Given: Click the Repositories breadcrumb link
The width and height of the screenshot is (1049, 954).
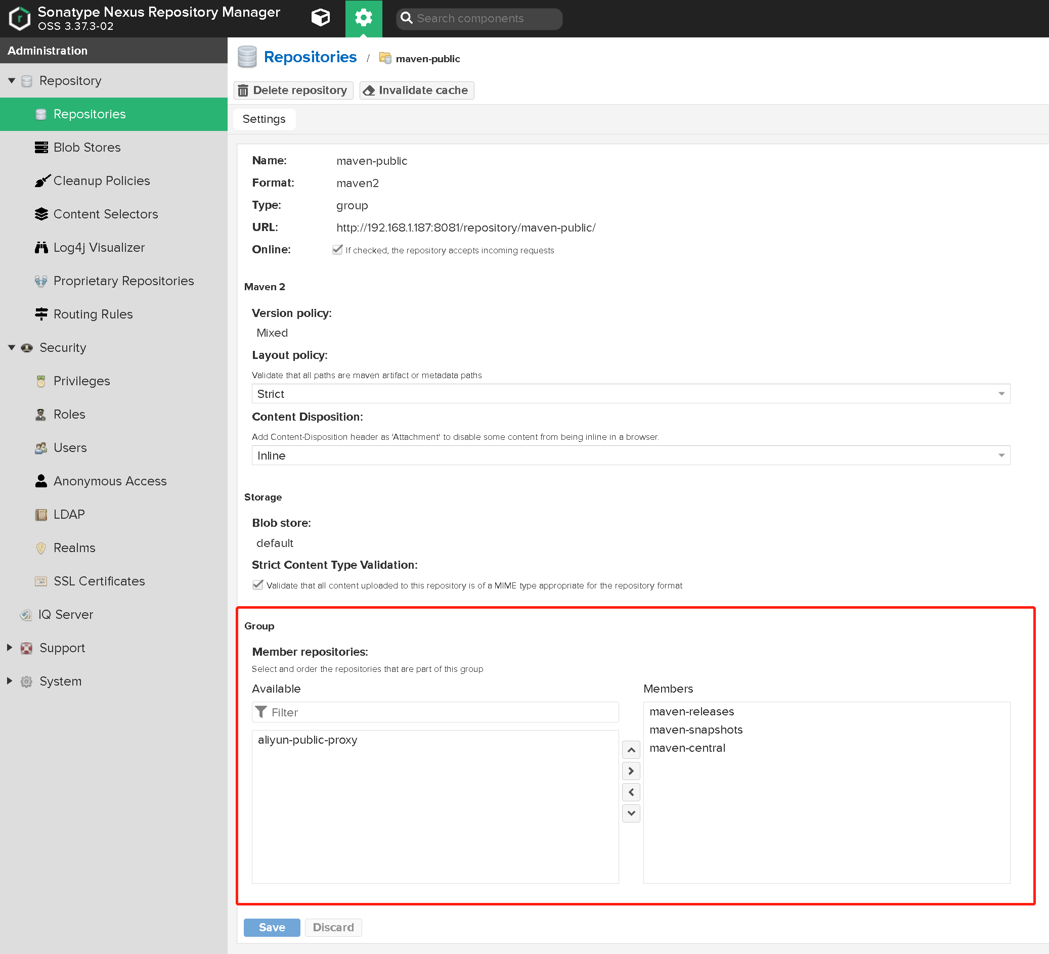Looking at the screenshot, I should point(310,57).
